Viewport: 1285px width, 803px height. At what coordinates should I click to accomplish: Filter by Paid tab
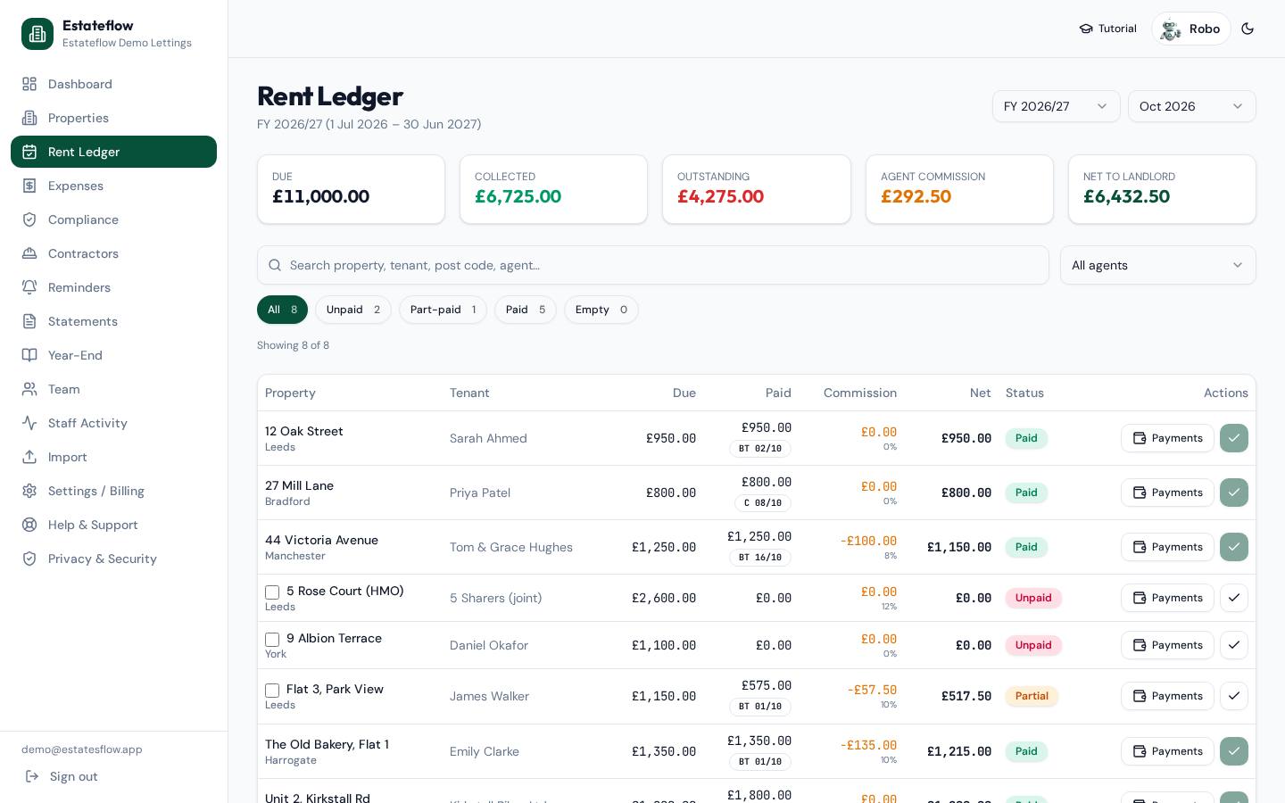tap(526, 310)
